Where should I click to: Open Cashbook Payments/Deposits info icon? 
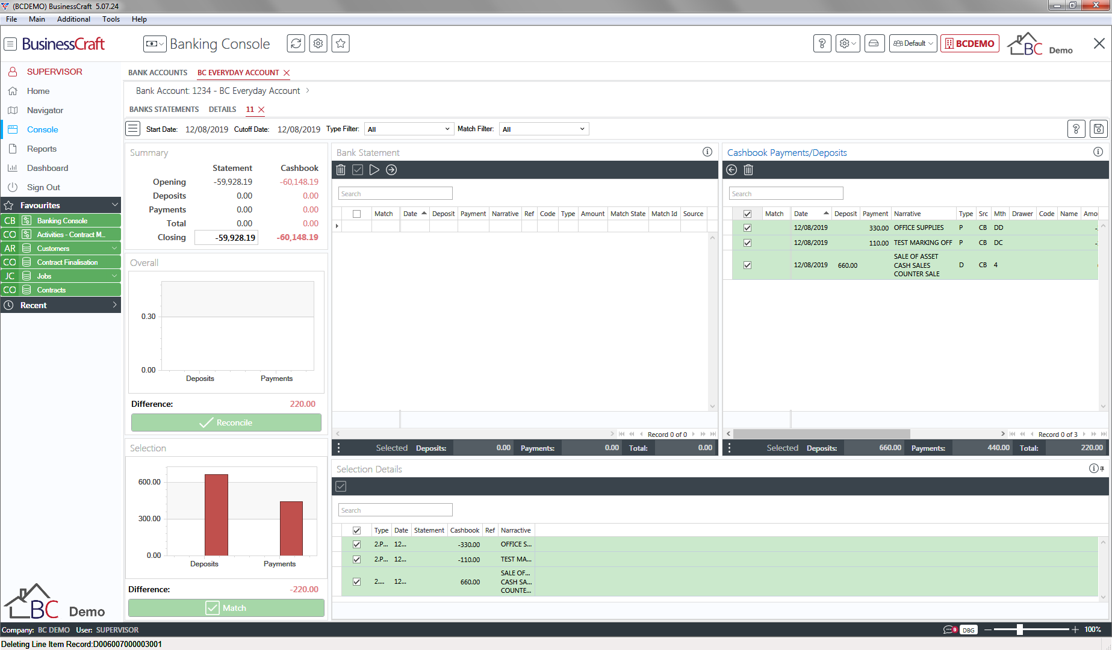1098,152
